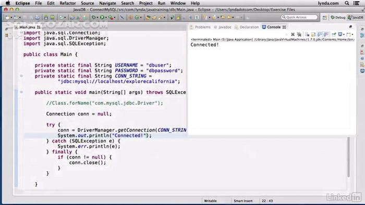Expand the Search icon dropdown arrow
This screenshot has width=365, height=205.
tap(164, 17)
